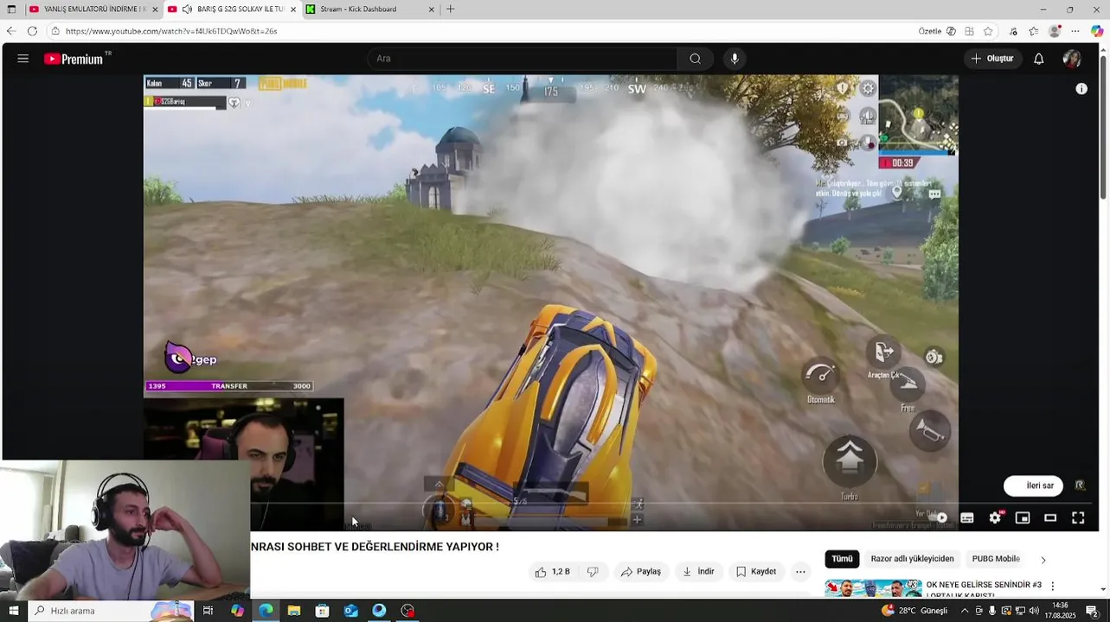Switch to miniplayer mode
The image size is (1110, 622).
point(1023,518)
